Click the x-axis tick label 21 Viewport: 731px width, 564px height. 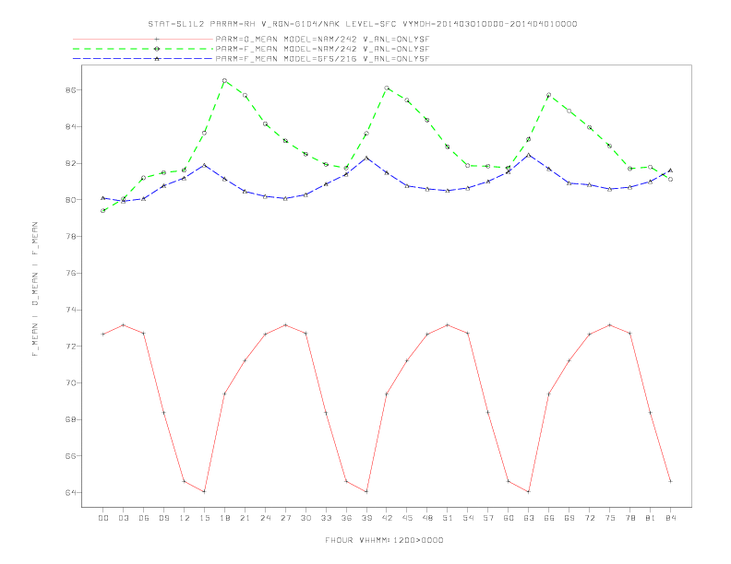(x=245, y=518)
